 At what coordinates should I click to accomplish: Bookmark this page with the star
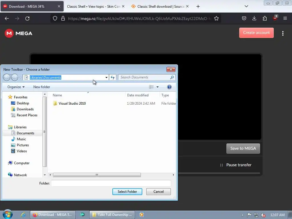(x=216, y=19)
